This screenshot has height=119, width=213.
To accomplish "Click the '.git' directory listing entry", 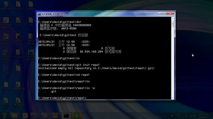I will point(53,92).
